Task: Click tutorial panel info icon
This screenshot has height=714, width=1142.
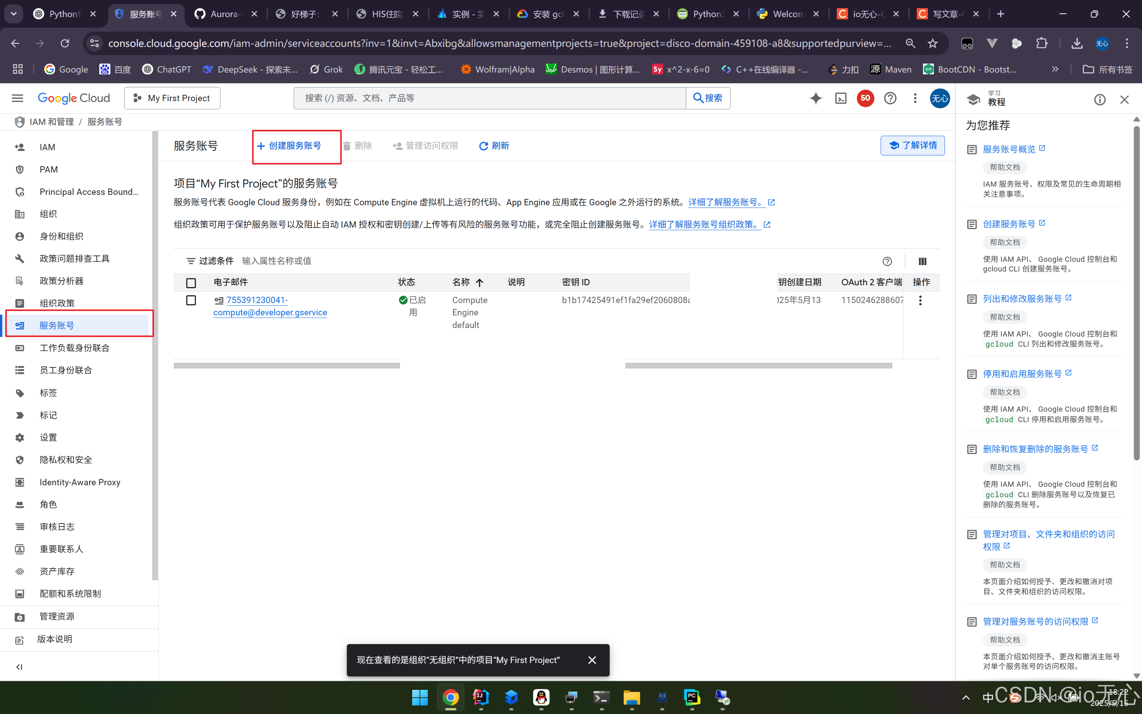Action: coord(1100,100)
